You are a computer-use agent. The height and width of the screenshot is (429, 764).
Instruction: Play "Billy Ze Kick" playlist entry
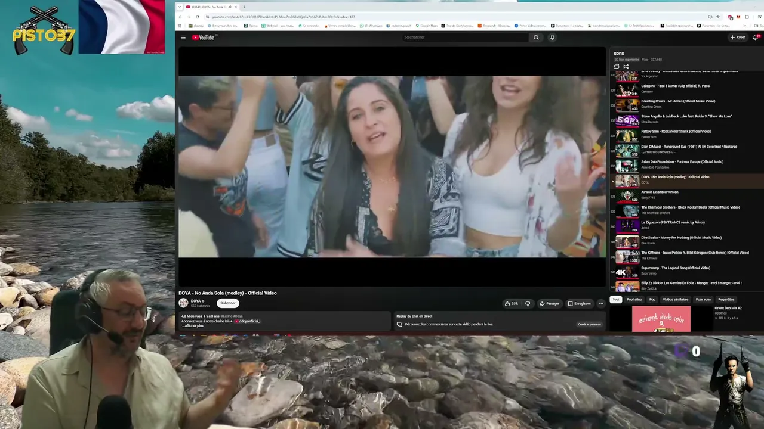[686, 285]
